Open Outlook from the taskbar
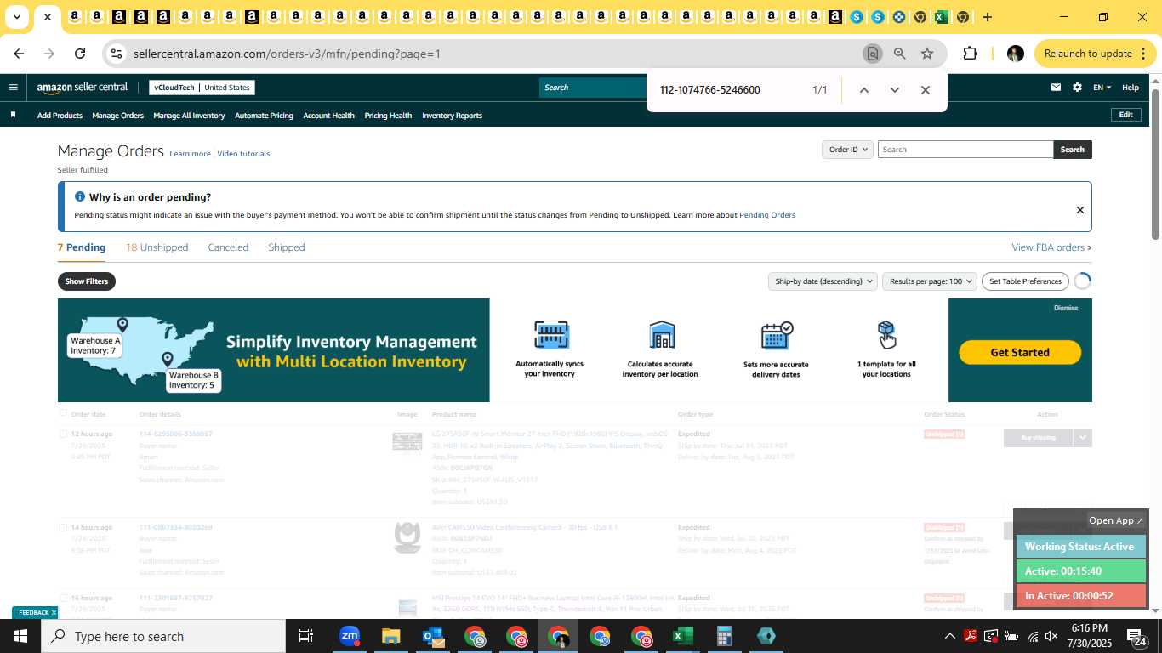This screenshot has width=1162, height=653. tap(432, 636)
